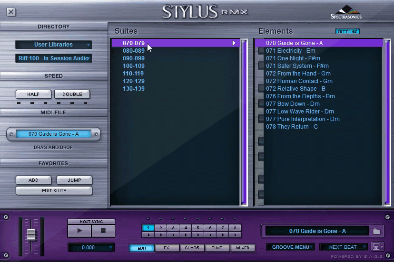Click the bottom-left screw of the bottom panel
Screen dimensions: 394x262
(6, 255)
